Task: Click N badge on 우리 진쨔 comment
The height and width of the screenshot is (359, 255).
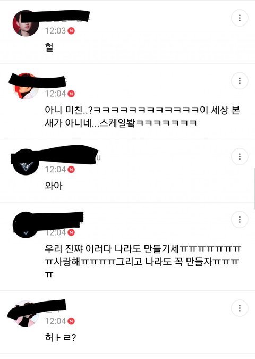Action: [71, 232]
